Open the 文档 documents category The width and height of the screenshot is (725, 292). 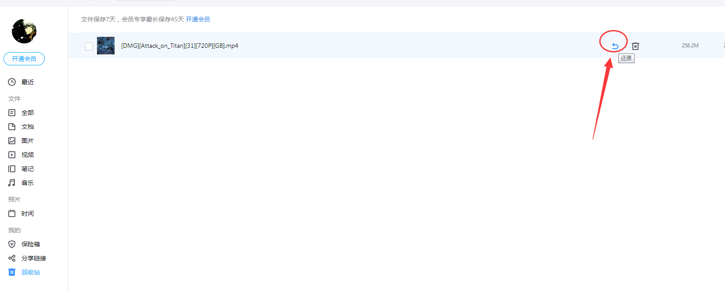click(x=27, y=127)
